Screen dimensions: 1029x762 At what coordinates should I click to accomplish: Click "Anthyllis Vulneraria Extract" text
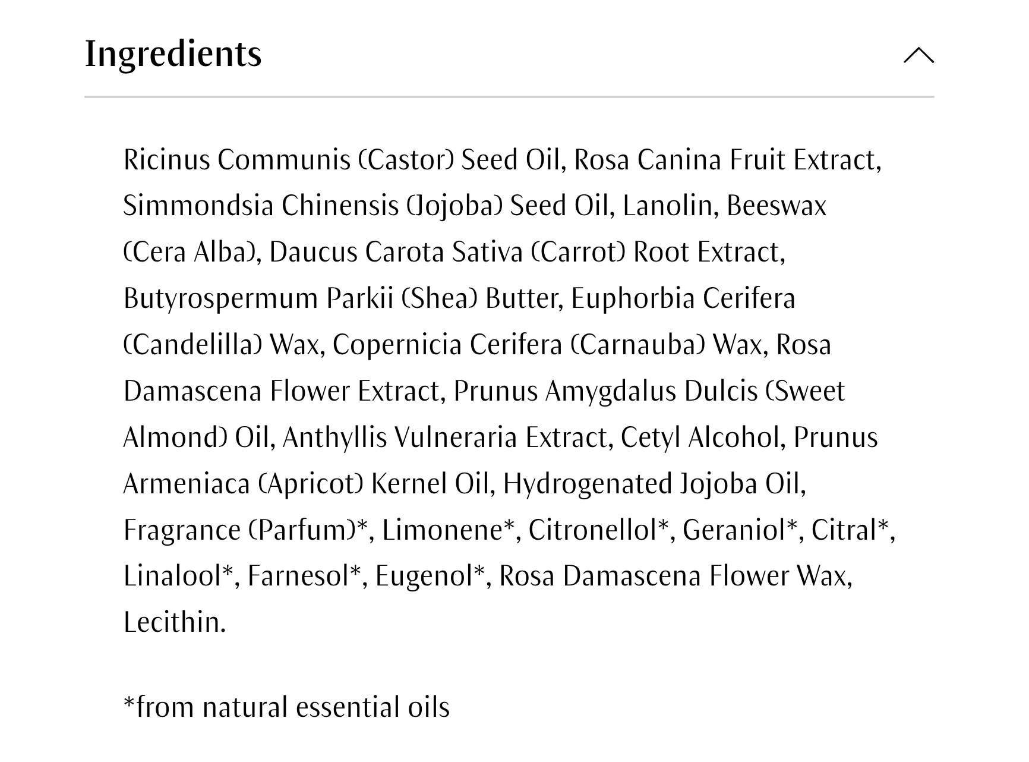point(447,437)
